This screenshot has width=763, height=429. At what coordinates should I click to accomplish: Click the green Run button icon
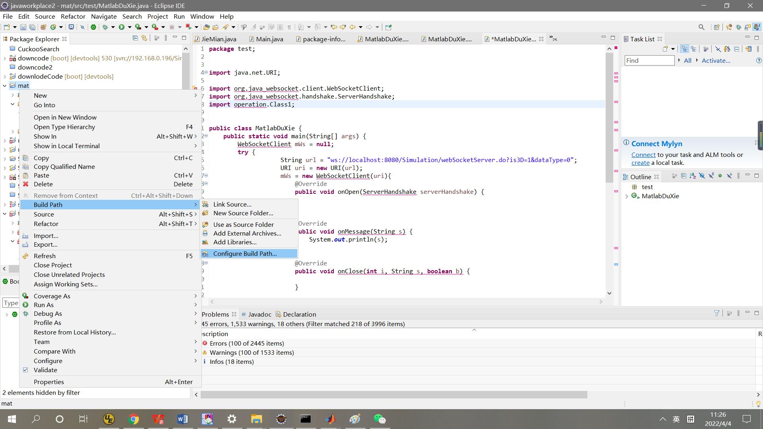pos(122,27)
